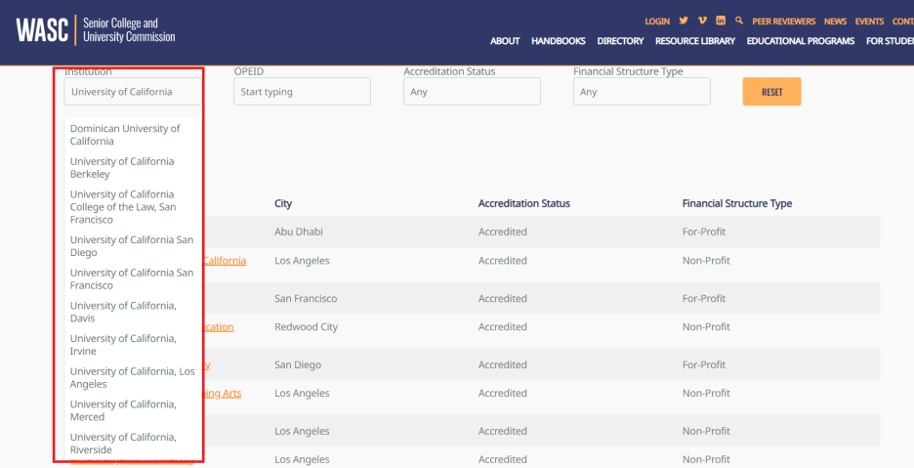Click the OPEID Start typing field
The height and width of the screenshot is (468, 914).
click(302, 92)
